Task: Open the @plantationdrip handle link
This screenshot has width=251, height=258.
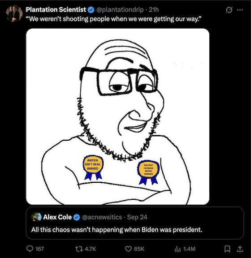Action: (120, 10)
